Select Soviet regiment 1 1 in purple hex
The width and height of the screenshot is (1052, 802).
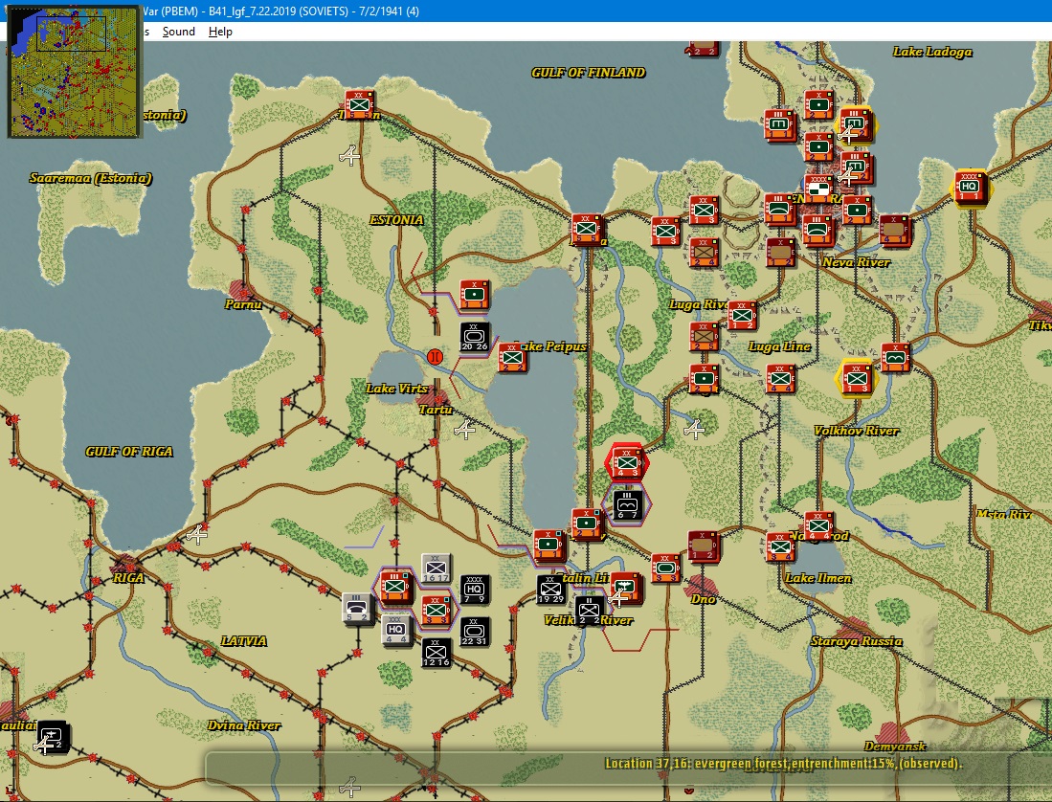click(x=396, y=588)
